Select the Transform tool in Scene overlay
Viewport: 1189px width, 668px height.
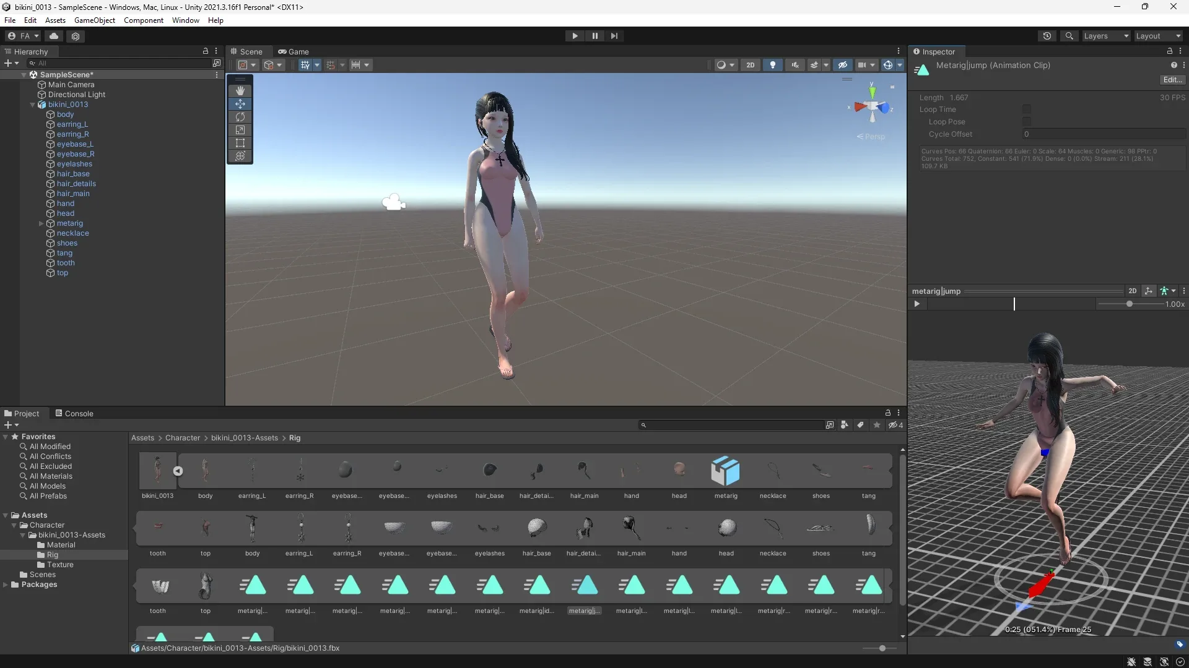click(x=240, y=156)
